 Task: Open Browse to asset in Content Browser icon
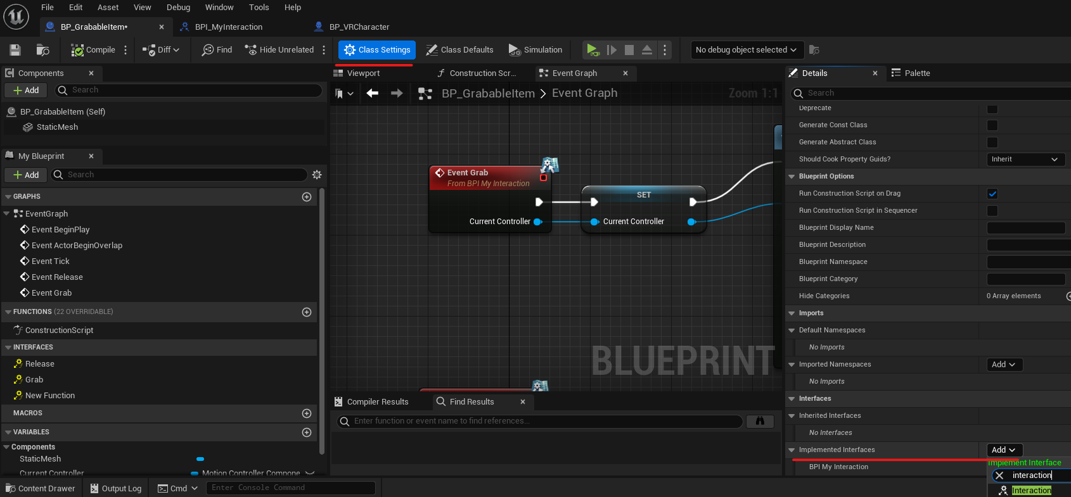43,50
